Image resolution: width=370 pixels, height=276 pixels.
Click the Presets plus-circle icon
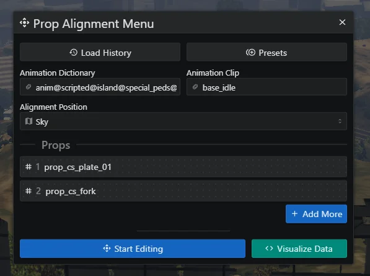(250, 53)
